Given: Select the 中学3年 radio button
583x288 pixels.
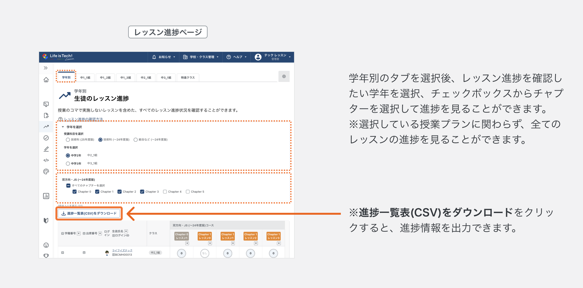Looking at the screenshot, I should pyautogui.click(x=68, y=163).
